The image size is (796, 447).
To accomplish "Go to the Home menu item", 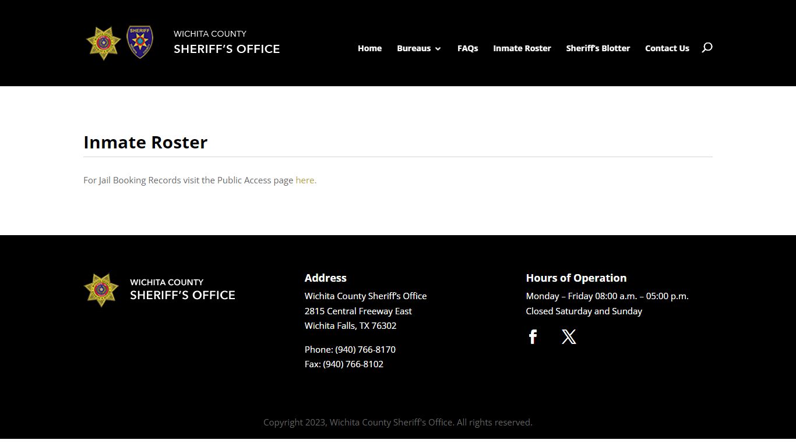I will pos(369,48).
